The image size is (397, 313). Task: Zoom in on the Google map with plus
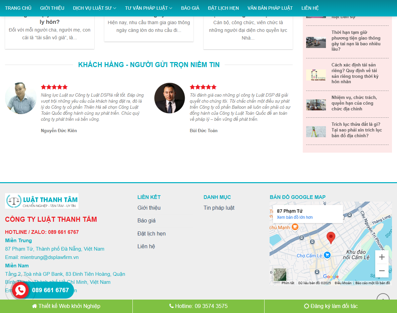tap(382, 257)
